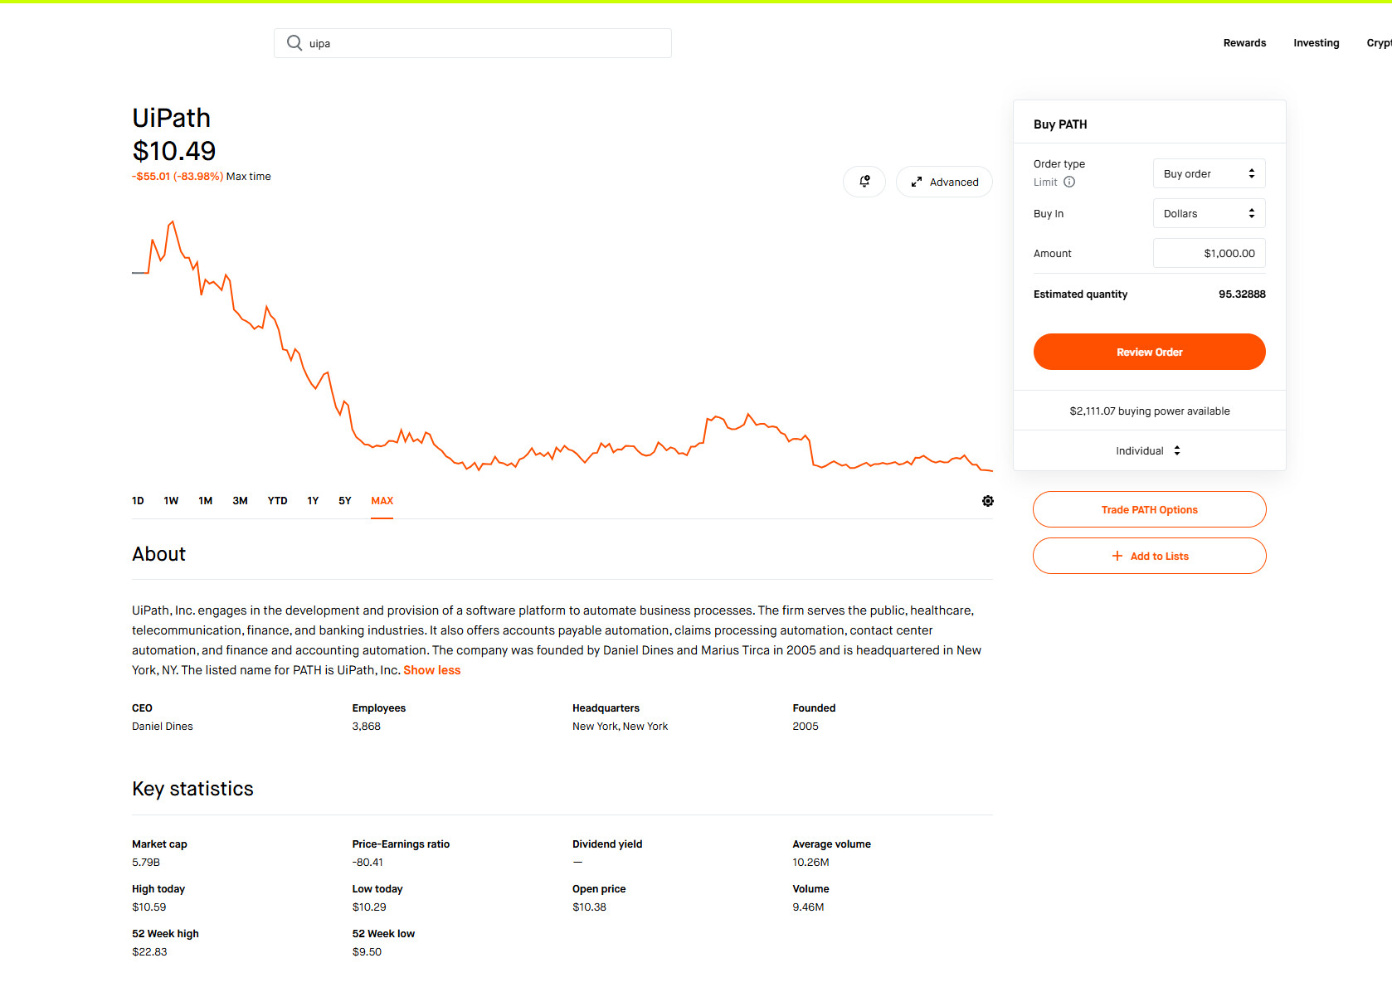Select the 1D chart range
The width and height of the screenshot is (1392, 992).
click(x=138, y=501)
